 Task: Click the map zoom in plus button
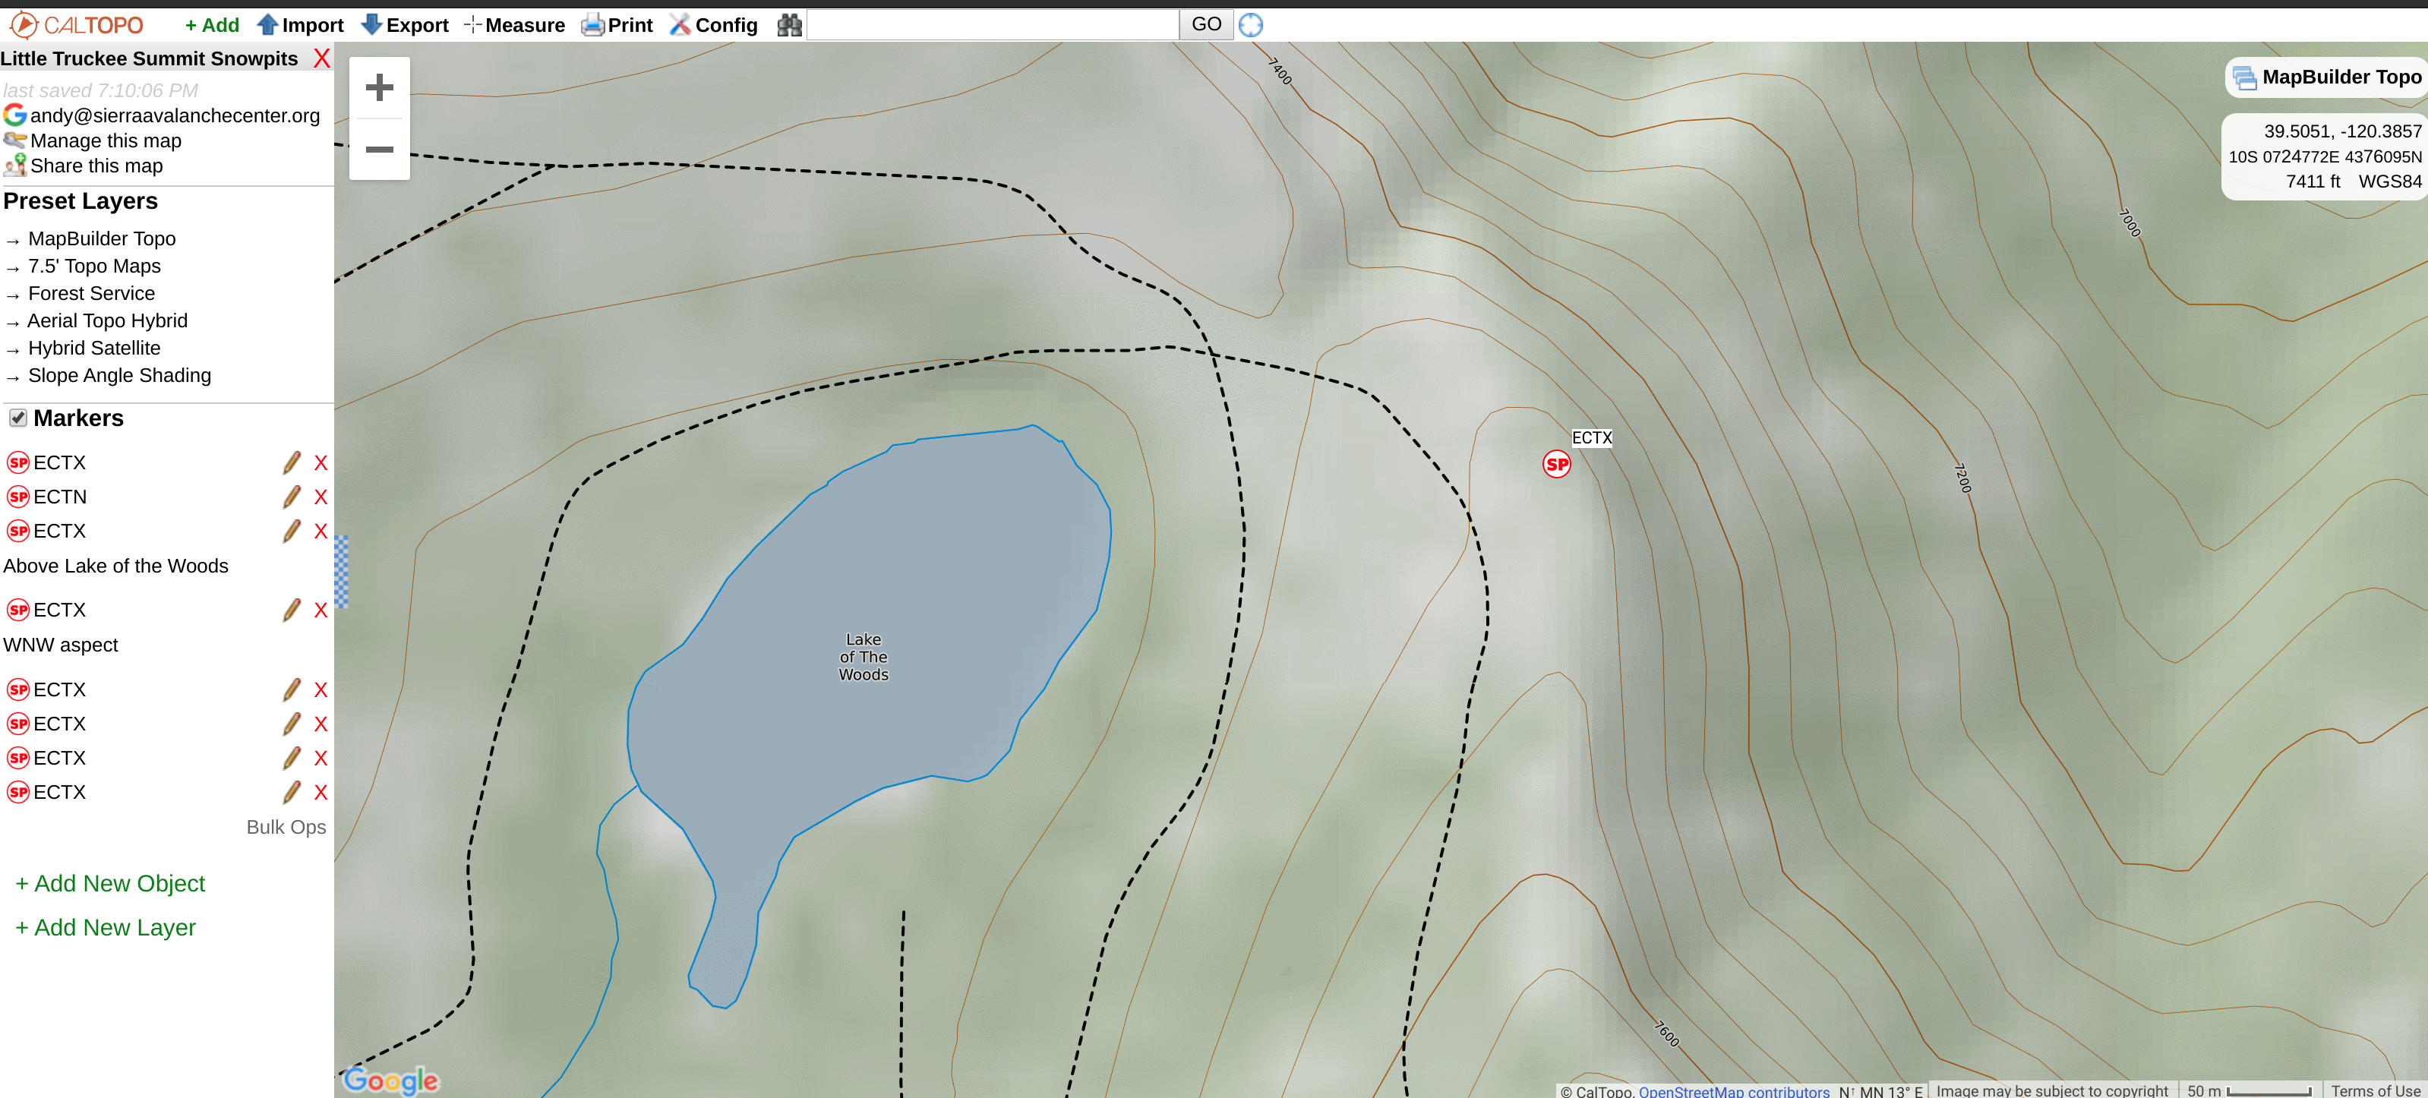379,87
